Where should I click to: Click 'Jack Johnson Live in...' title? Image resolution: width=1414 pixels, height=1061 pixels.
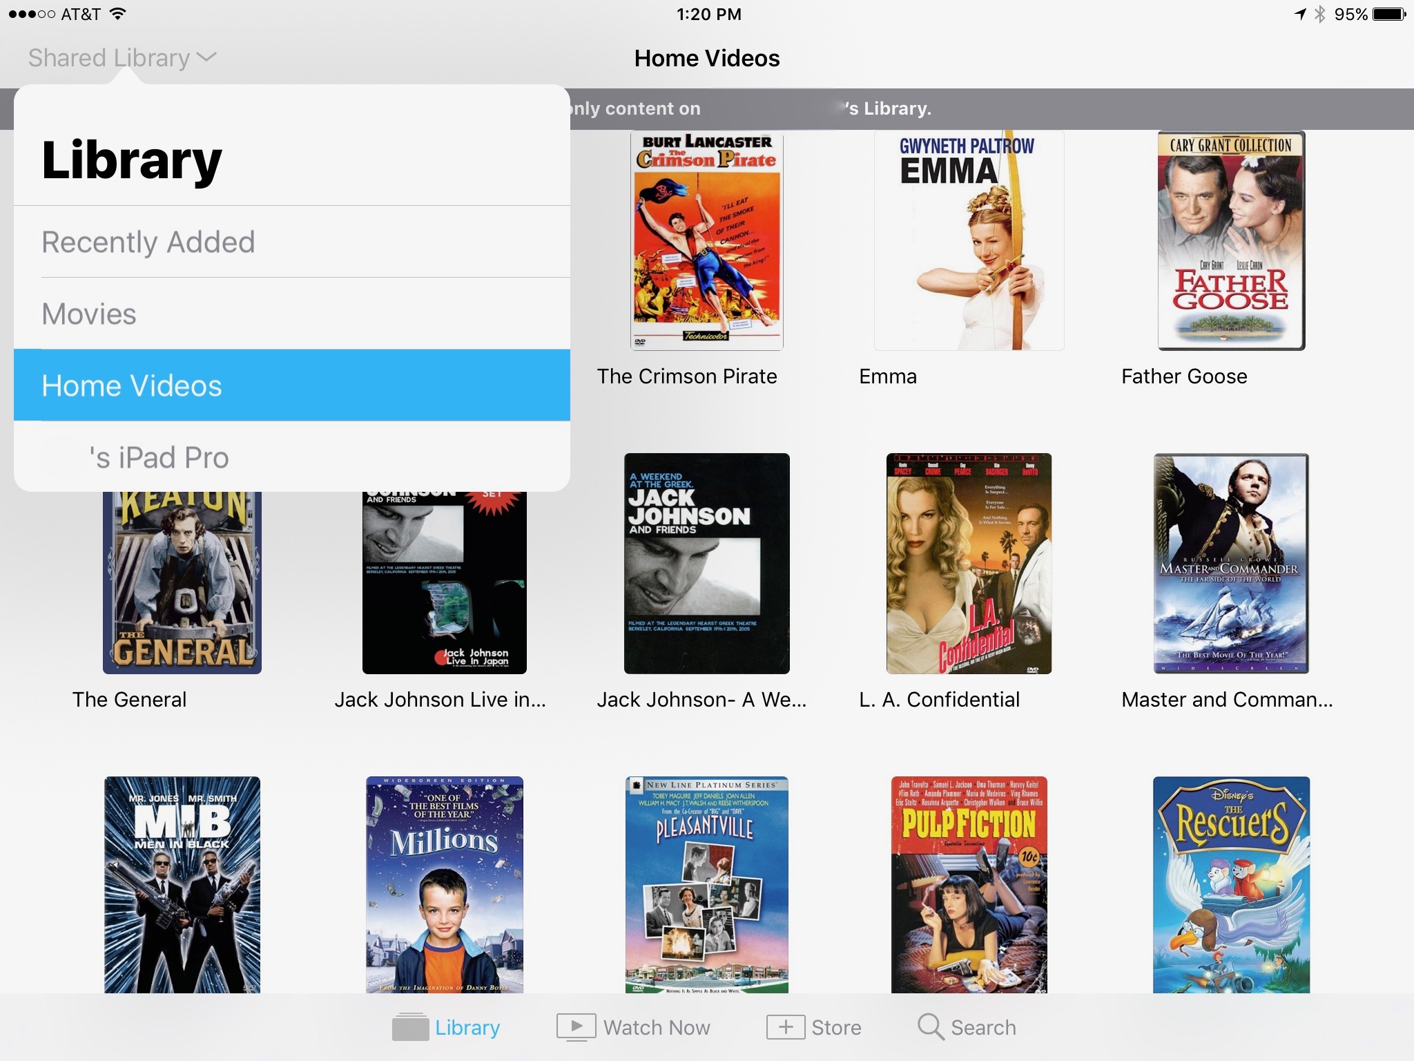point(440,700)
